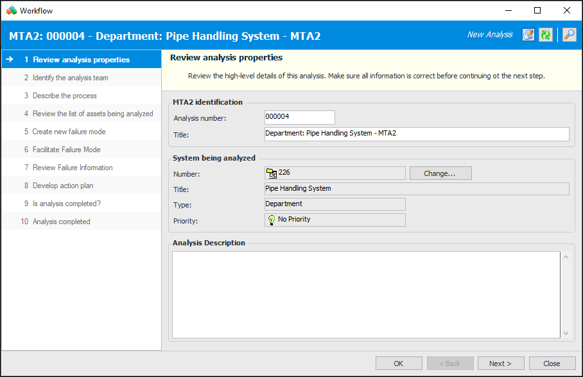Jump to step 8 Develop action plan
The height and width of the screenshot is (377, 583).
tap(63, 186)
